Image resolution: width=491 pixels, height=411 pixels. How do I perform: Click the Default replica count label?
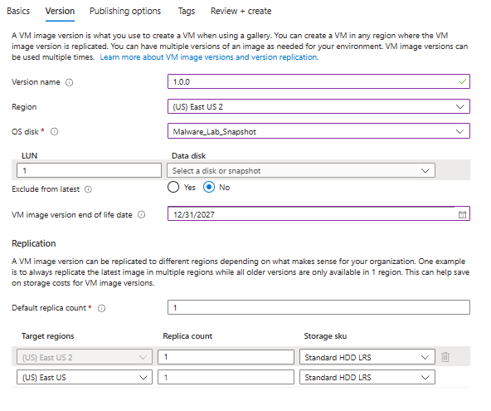click(49, 308)
